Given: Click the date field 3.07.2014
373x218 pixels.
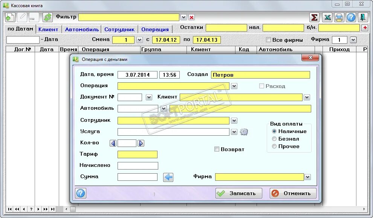Looking at the screenshot, I should (x=138, y=75).
